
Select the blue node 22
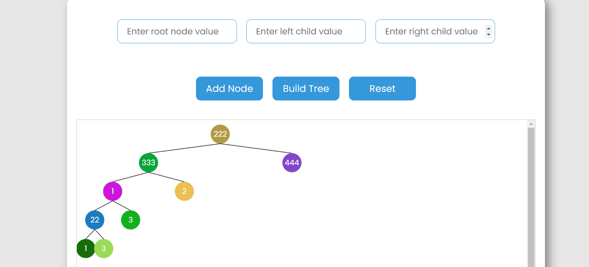pos(95,220)
